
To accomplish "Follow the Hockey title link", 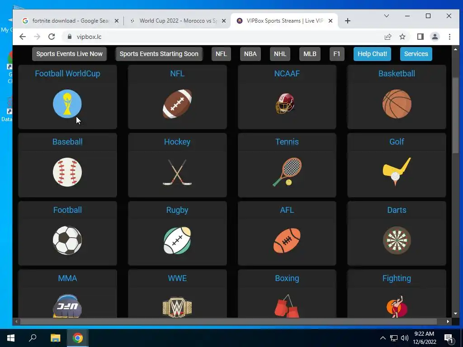I will click(177, 142).
